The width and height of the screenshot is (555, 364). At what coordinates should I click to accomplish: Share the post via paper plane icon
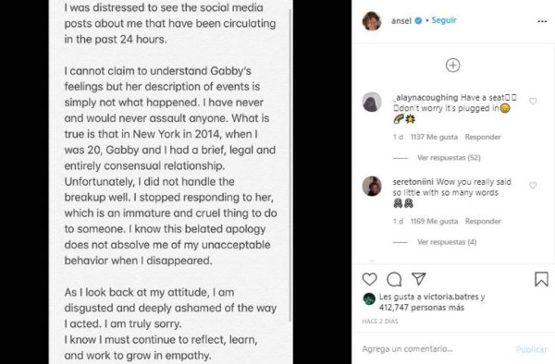419,279
